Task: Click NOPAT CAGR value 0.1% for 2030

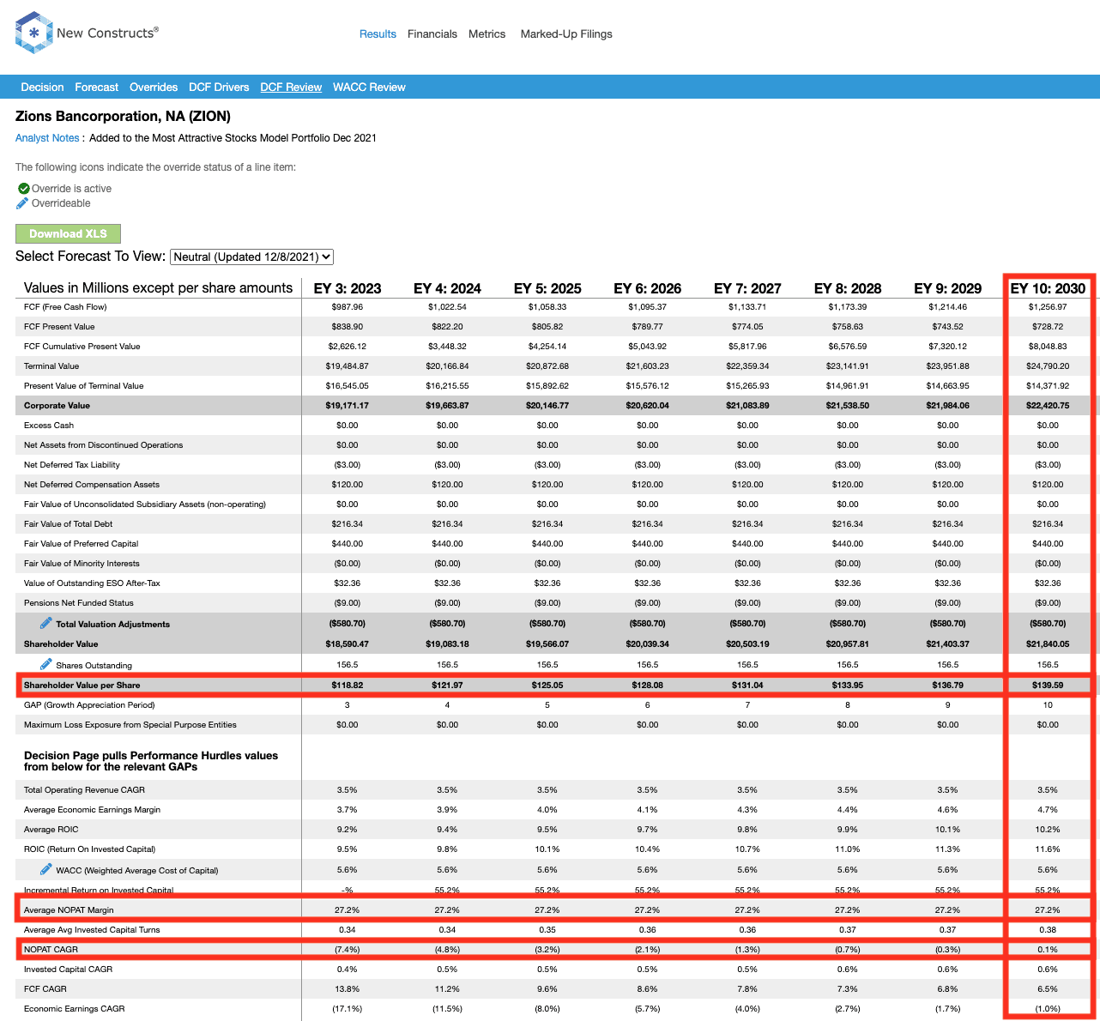Action: tap(1048, 950)
